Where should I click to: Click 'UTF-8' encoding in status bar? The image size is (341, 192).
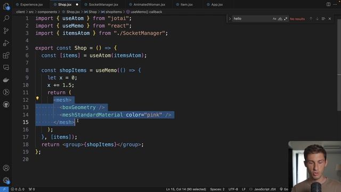click(x=233, y=189)
